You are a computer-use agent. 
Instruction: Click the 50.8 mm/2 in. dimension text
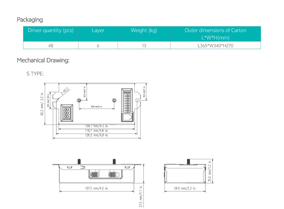96,107
